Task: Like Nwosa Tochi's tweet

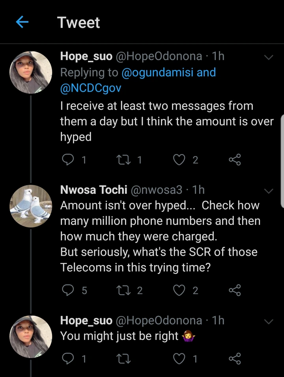Action: point(179,290)
